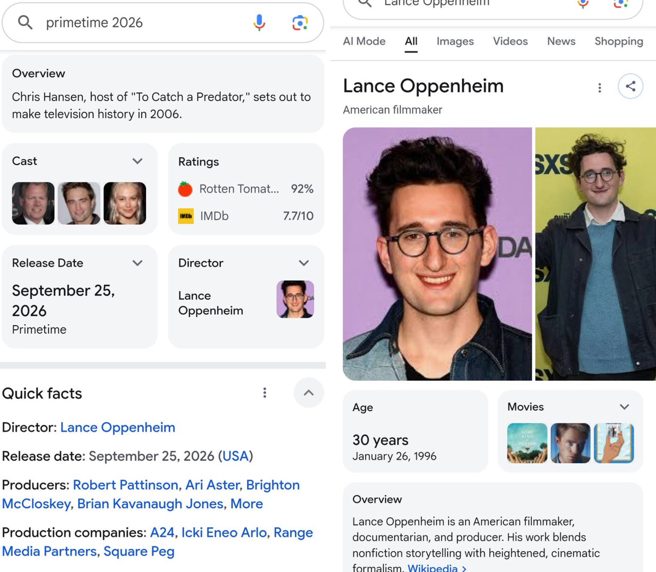Image resolution: width=656 pixels, height=572 pixels.
Task: Collapse the Quick facts section
Action: pos(309,393)
